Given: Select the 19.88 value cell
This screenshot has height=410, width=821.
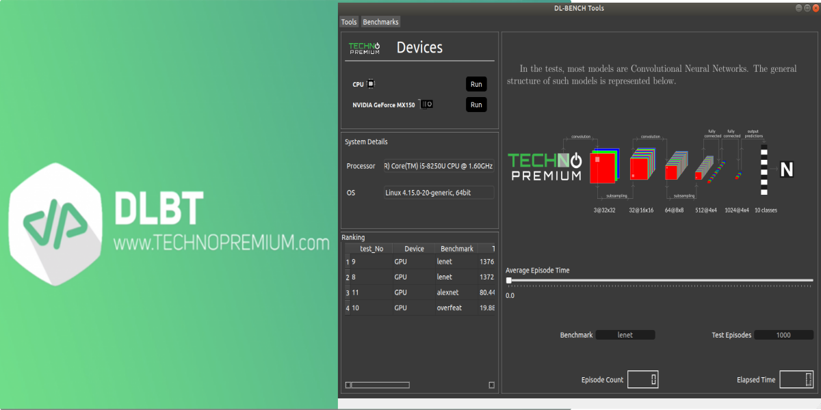Looking at the screenshot, I should (x=486, y=307).
